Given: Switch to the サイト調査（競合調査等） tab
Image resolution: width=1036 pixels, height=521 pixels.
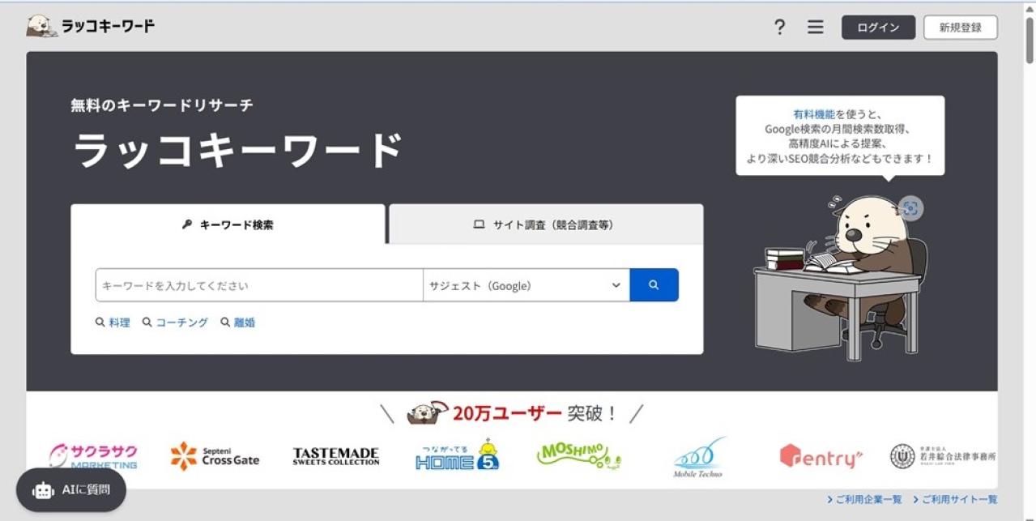Looking at the screenshot, I should (545, 224).
